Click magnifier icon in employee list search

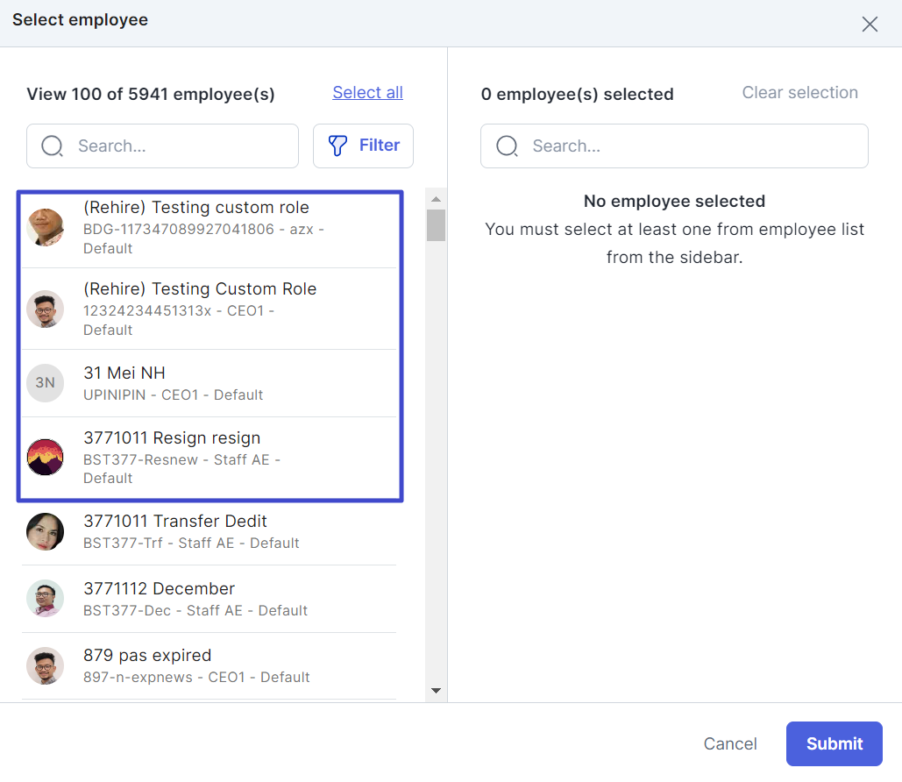[x=53, y=146]
